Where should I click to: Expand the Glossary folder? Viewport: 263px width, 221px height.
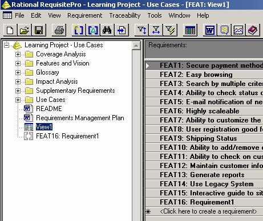[18, 72]
